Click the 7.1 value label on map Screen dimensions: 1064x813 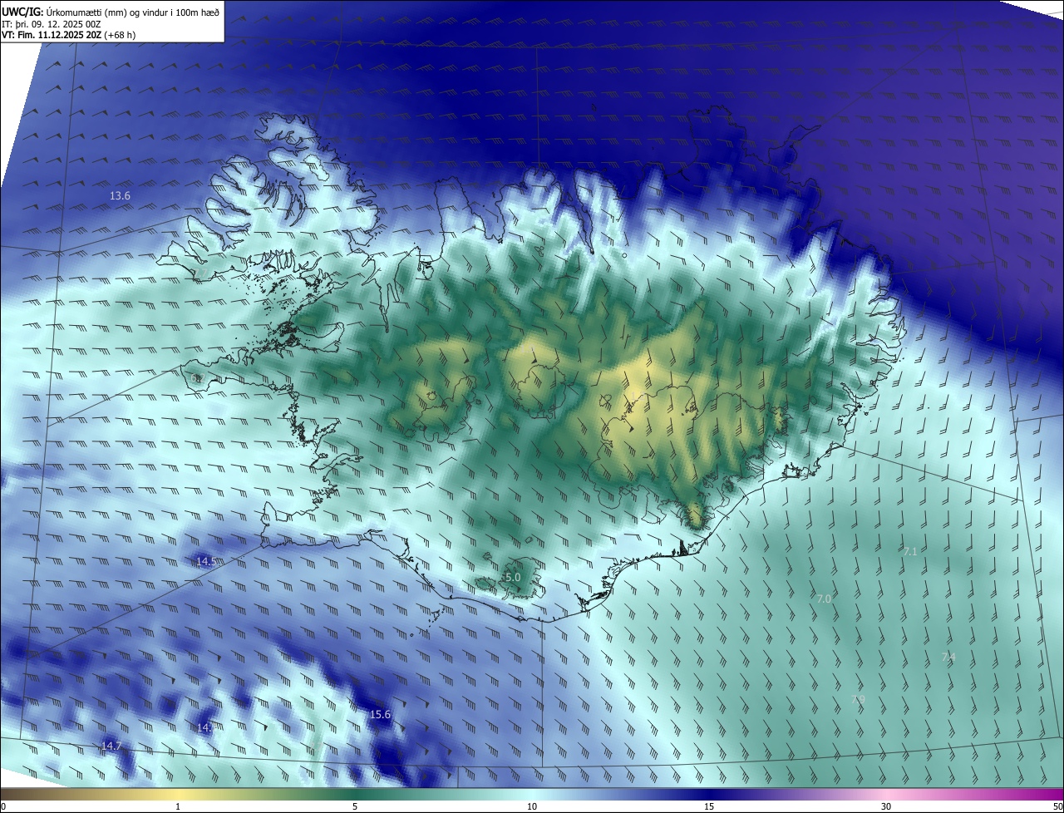(x=910, y=551)
